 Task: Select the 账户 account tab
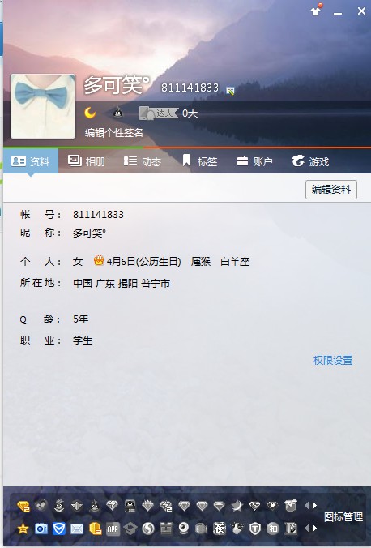pyautogui.click(x=254, y=161)
